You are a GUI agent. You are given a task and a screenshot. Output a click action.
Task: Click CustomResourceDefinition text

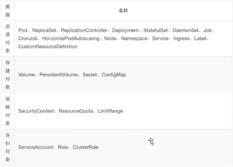pyautogui.click(x=48, y=46)
